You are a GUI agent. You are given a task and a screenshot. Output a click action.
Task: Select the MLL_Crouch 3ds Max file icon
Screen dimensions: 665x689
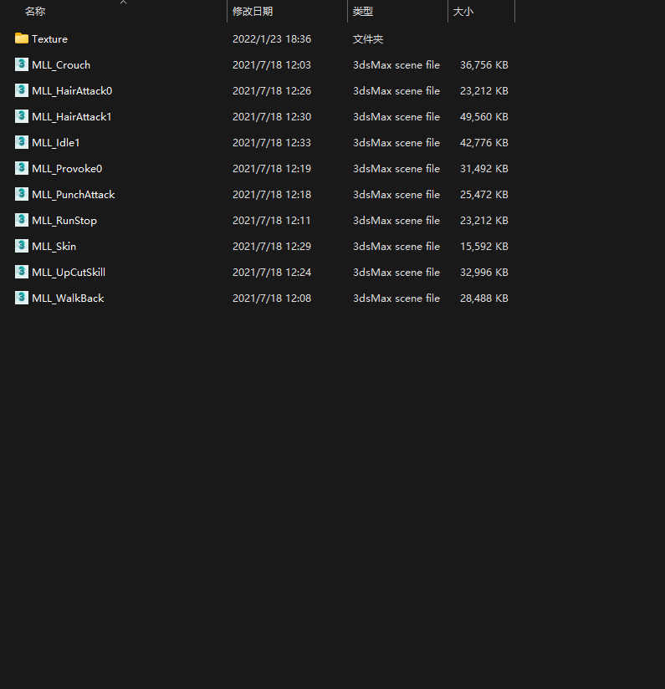point(22,64)
